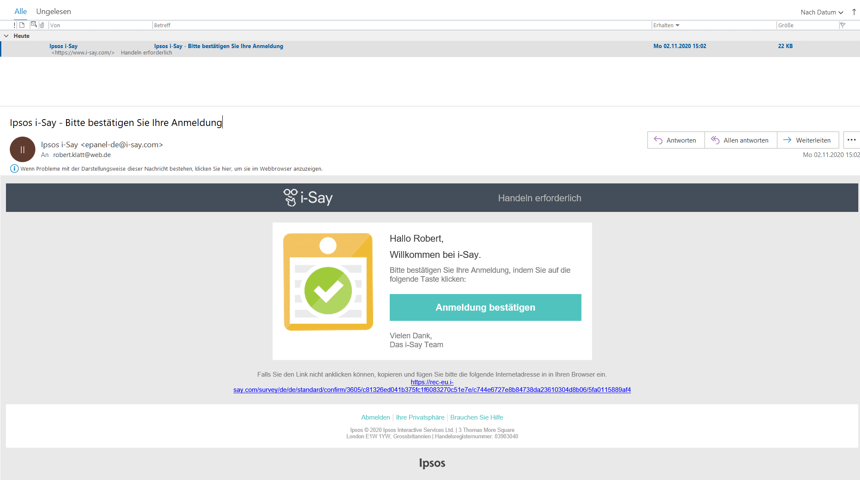This screenshot has height=480, width=860.
Task: Open more actions ellipsis menu
Action: (851, 140)
